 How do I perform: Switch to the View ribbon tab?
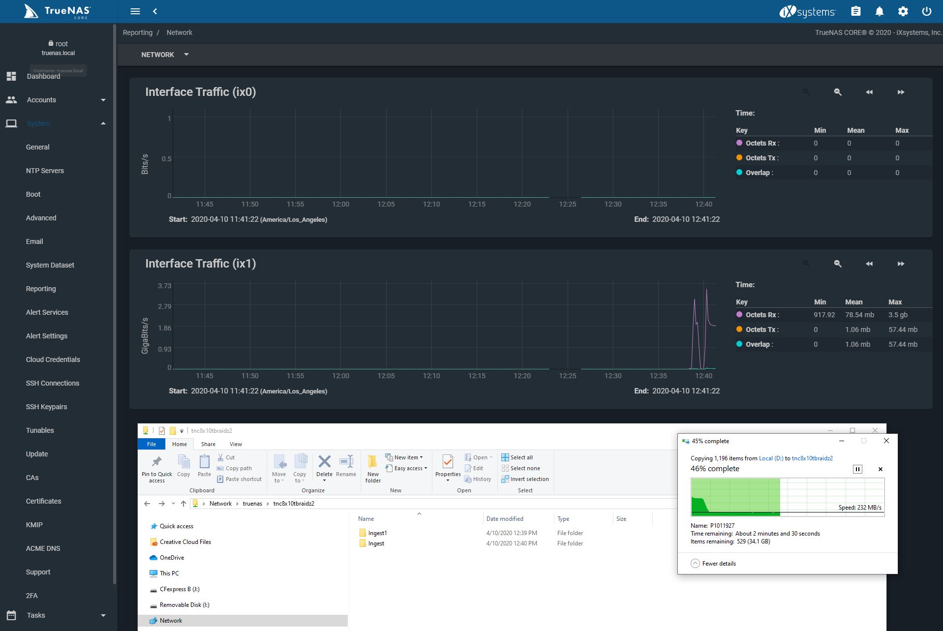click(236, 444)
